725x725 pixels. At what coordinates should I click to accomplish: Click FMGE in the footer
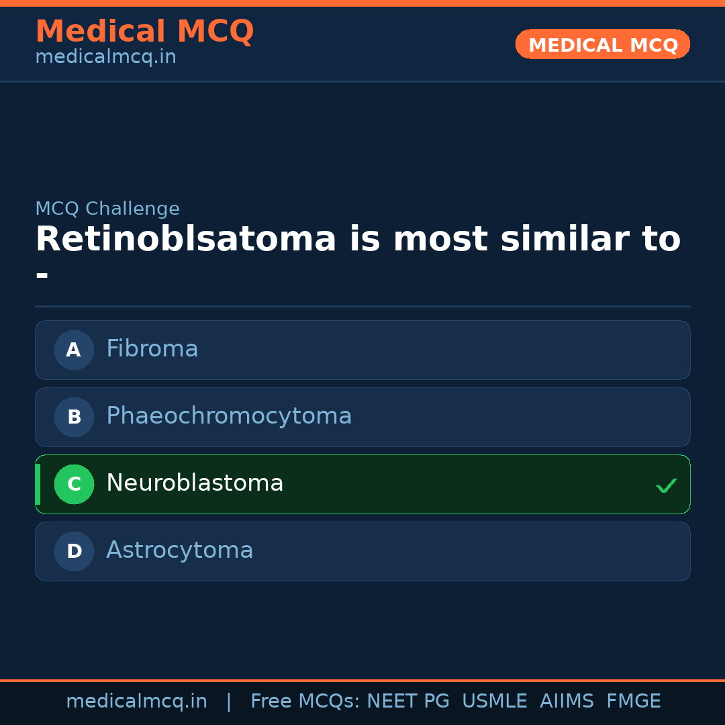coord(633,702)
